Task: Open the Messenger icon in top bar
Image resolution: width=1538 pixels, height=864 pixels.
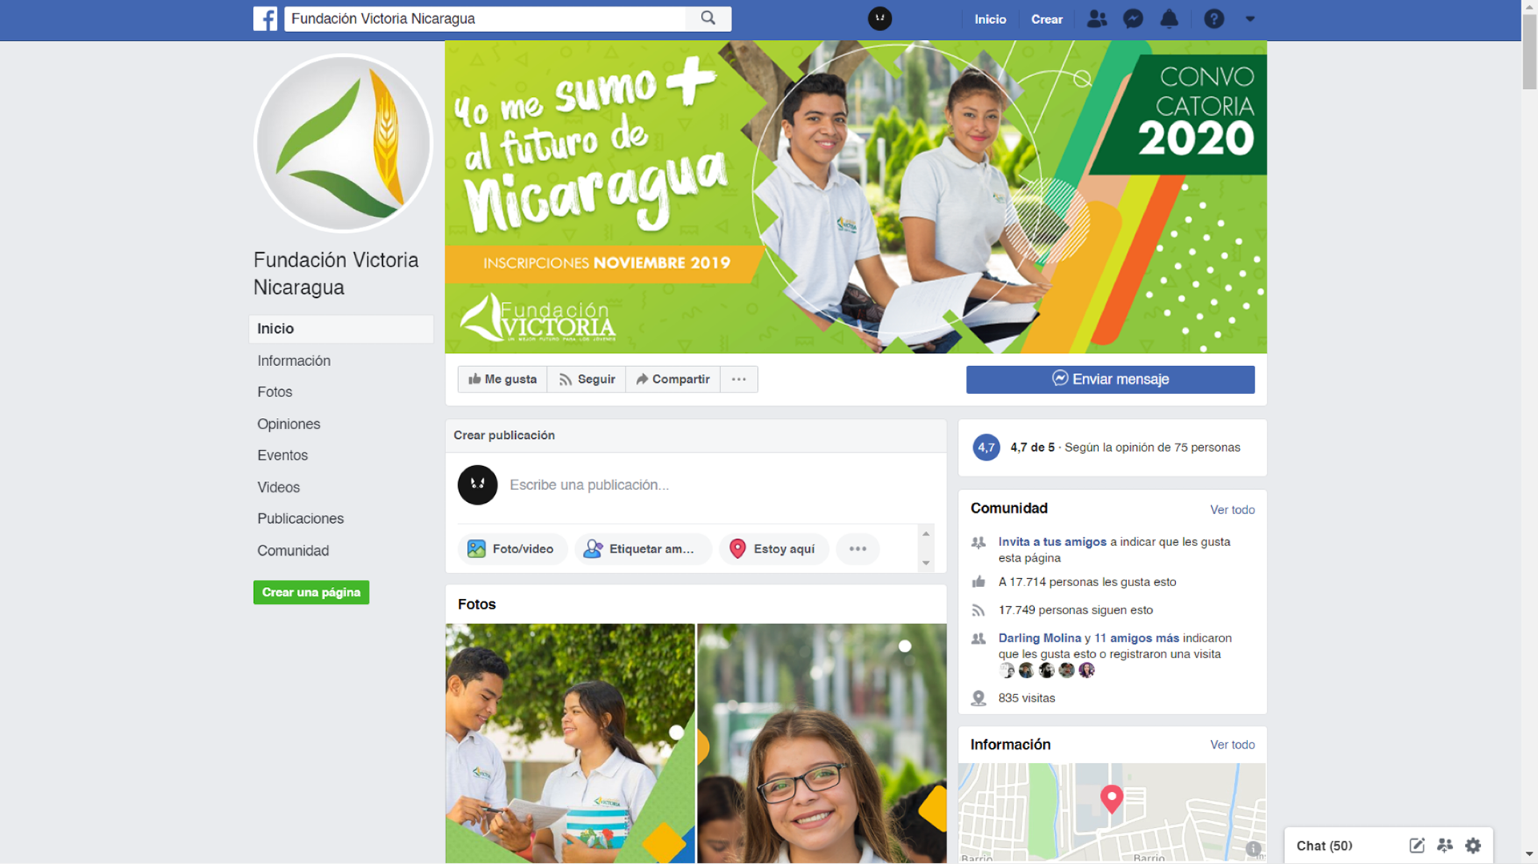Action: tap(1133, 18)
